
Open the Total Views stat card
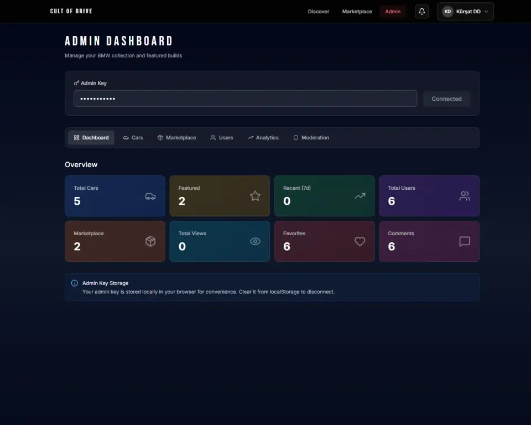pyautogui.click(x=220, y=241)
